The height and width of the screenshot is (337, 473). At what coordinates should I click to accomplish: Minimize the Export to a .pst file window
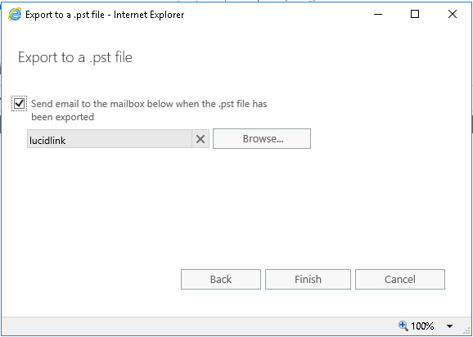tap(378, 14)
